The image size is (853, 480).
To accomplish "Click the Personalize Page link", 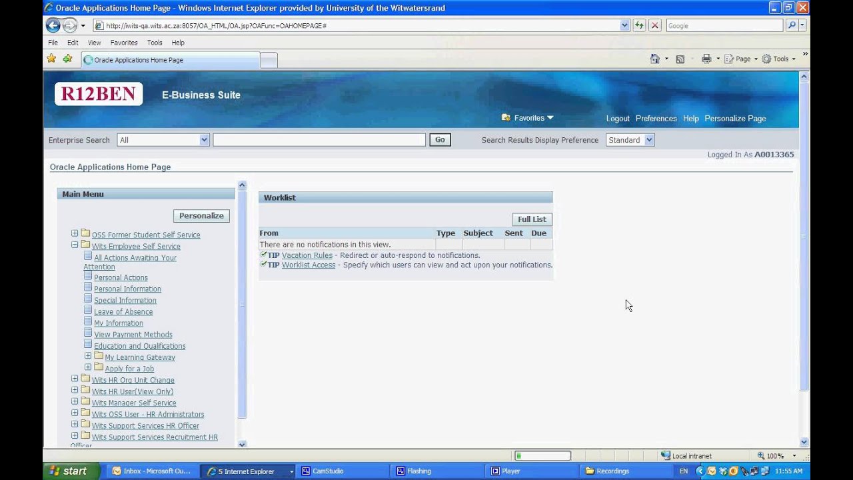I will 735,119.
